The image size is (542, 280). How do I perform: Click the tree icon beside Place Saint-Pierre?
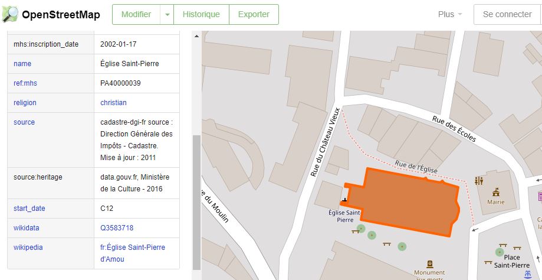499,252
